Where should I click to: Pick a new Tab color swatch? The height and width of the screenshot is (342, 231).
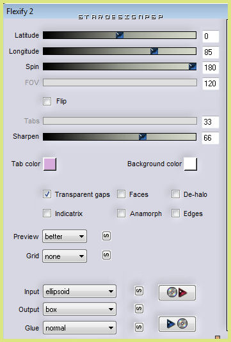50,164
